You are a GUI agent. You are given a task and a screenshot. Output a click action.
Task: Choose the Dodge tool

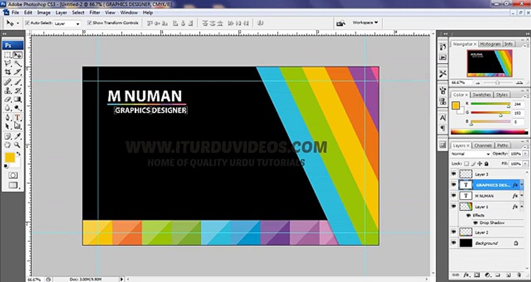pyautogui.click(x=18, y=108)
